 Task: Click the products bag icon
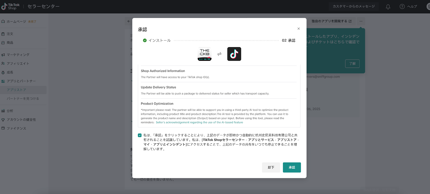(3, 43)
